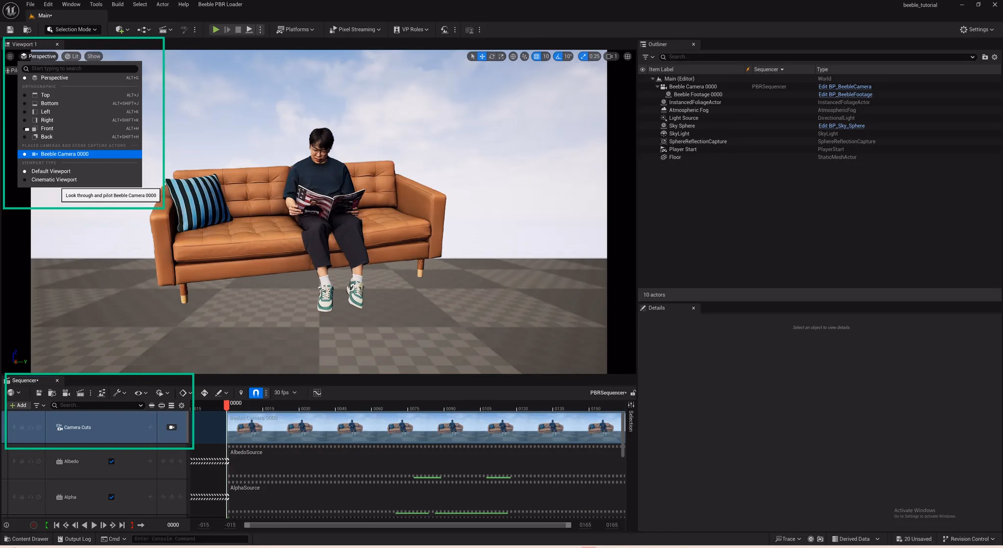
Task: Click the sequencer playhead marker at 0000
Action: (x=226, y=405)
